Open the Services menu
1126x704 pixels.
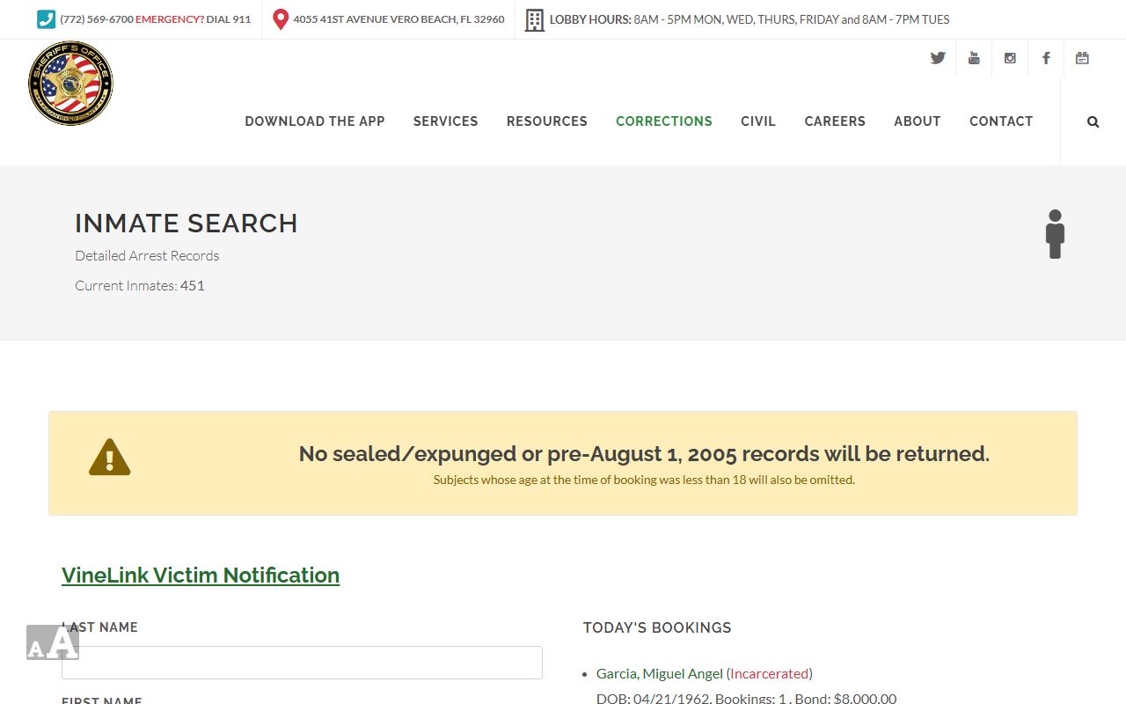point(445,121)
